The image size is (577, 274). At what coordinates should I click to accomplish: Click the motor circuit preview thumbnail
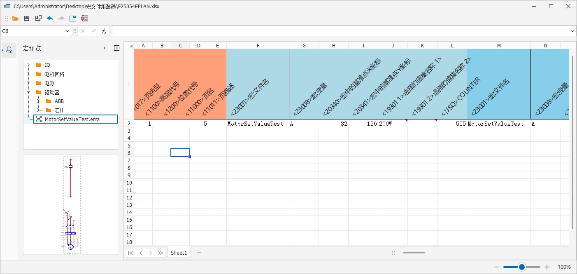coord(70,205)
